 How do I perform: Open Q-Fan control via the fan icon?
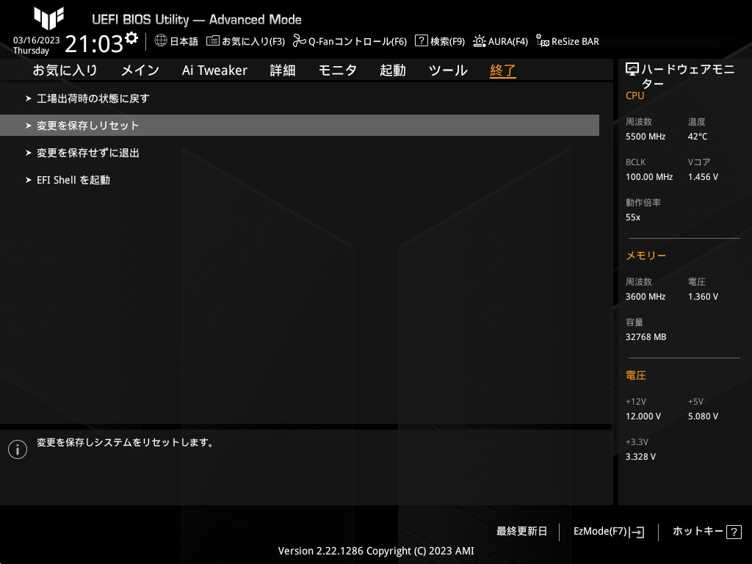point(300,41)
